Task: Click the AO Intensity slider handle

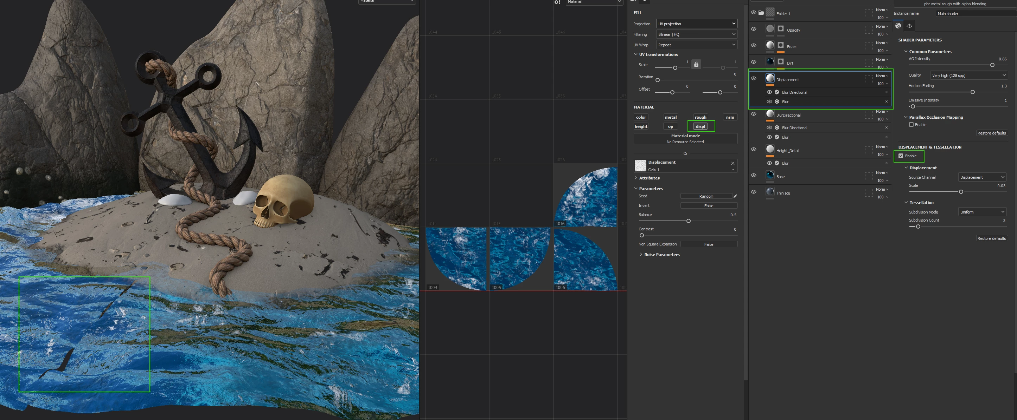Action: click(992, 65)
